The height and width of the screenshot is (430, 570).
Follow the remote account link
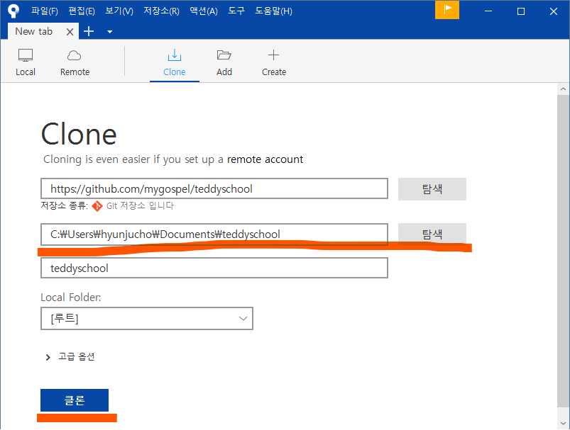pos(265,159)
